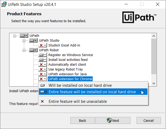
Task: Collapse the UiPath Studio tree node
Action: (x=24, y=41)
